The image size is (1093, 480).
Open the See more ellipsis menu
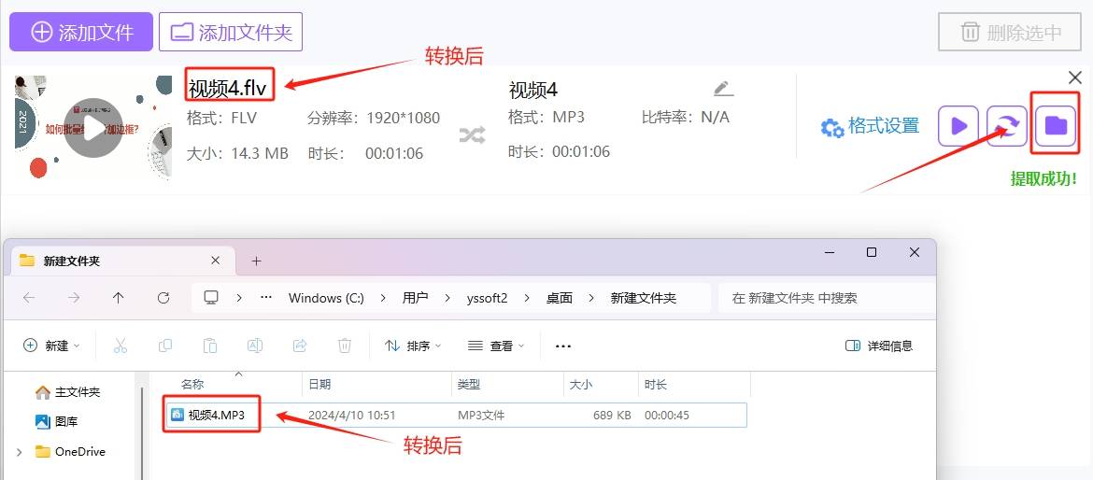[x=563, y=346]
